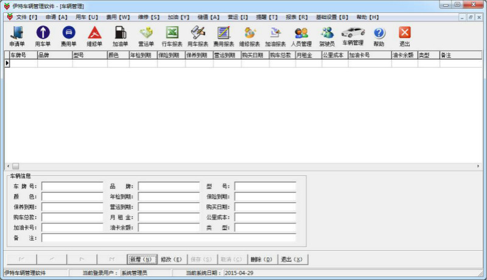This screenshot has width=487, height=280.
Task: Click the 用车单 vehicle use icon
Action: [43, 36]
